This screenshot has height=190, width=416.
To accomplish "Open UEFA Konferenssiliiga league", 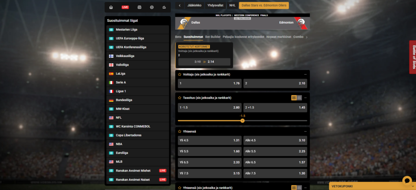I will (x=138, y=47).
